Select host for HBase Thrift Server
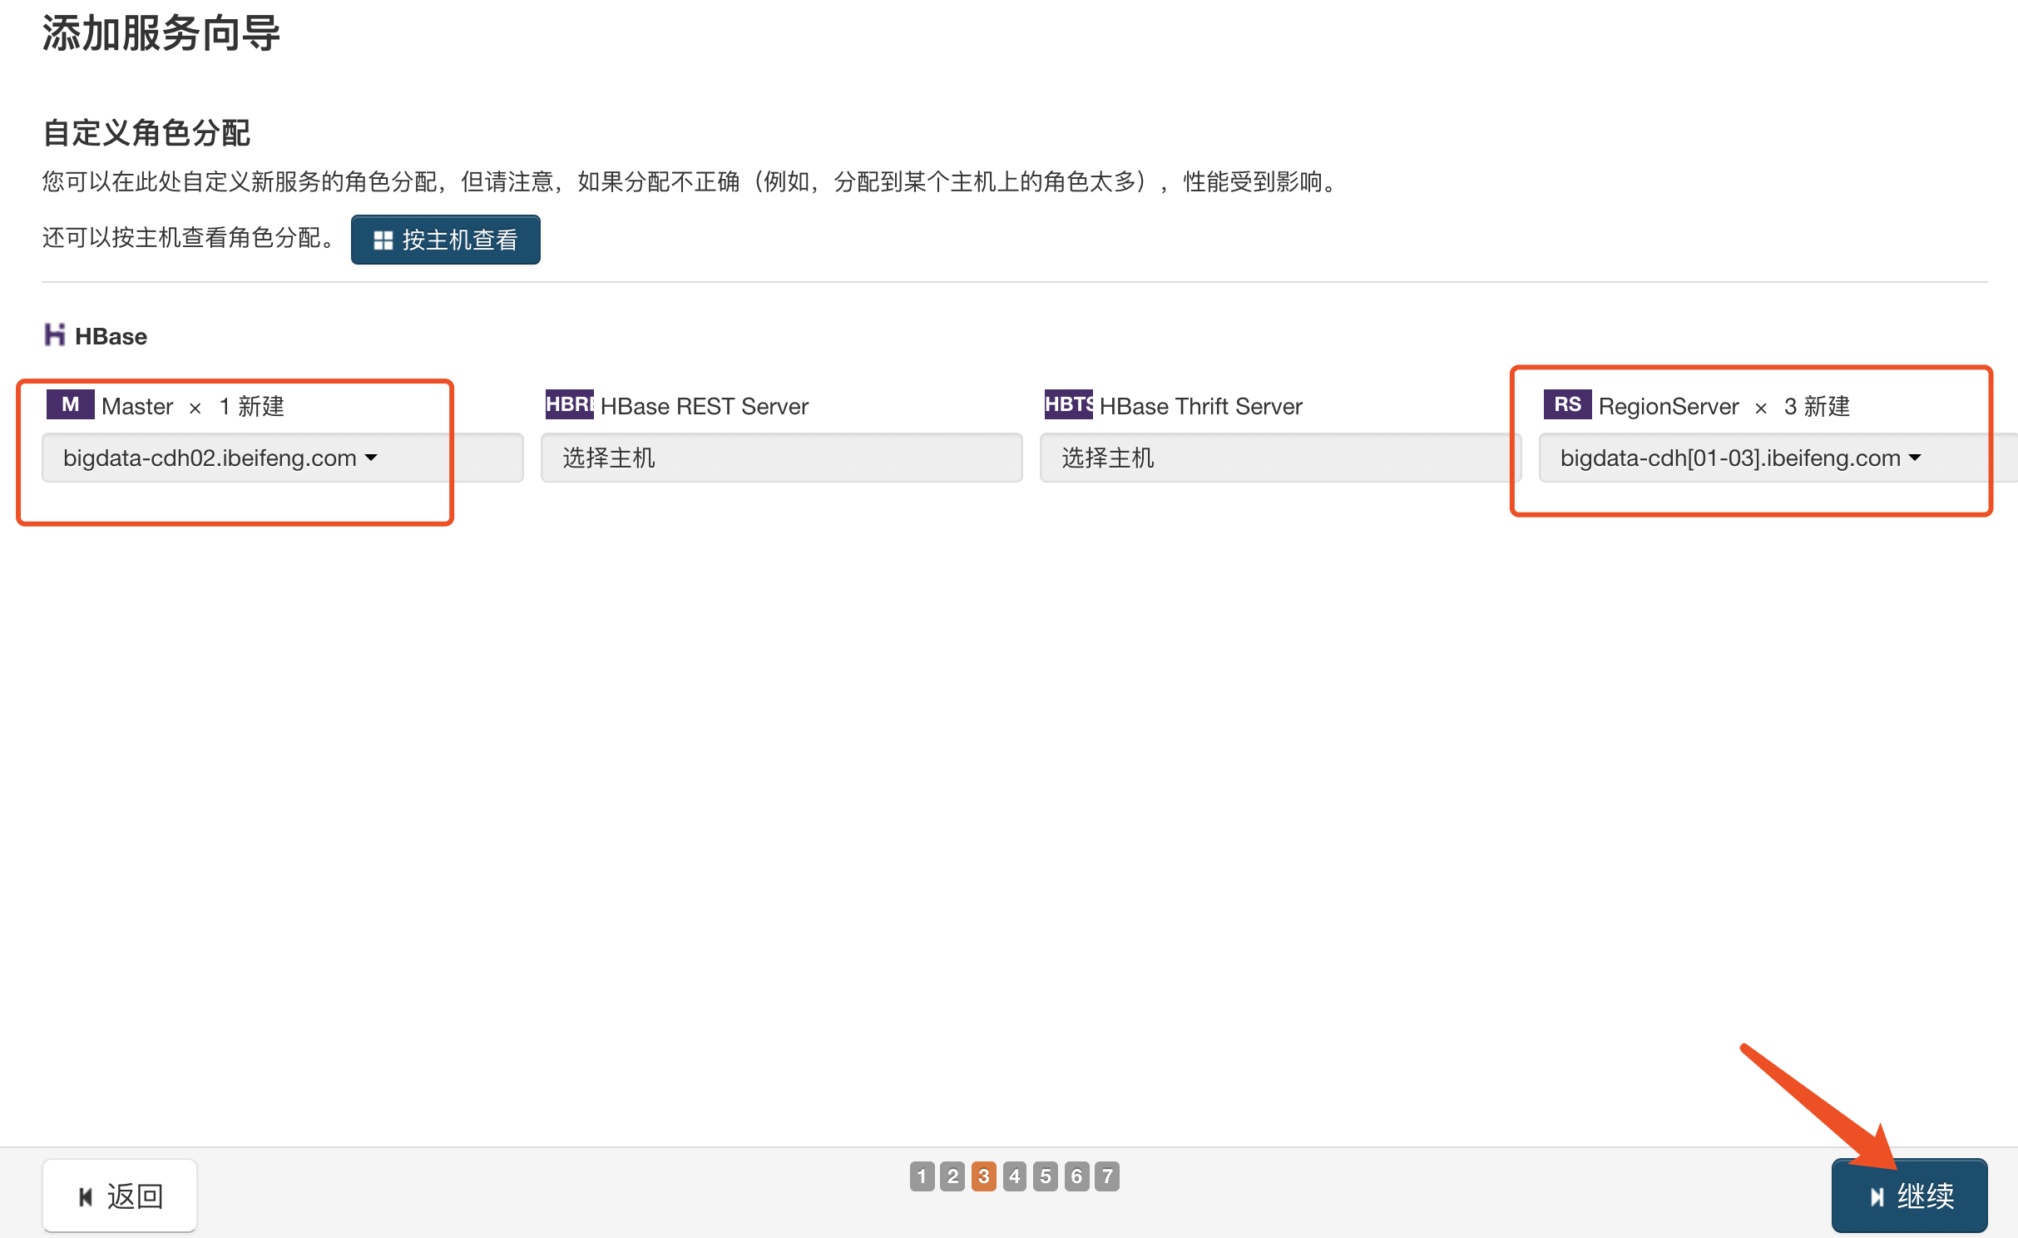This screenshot has width=2018, height=1238. (1279, 458)
